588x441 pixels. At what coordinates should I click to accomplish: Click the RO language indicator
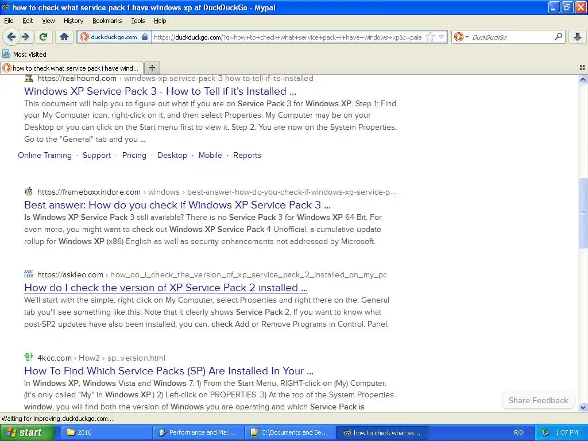tap(519, 432)
